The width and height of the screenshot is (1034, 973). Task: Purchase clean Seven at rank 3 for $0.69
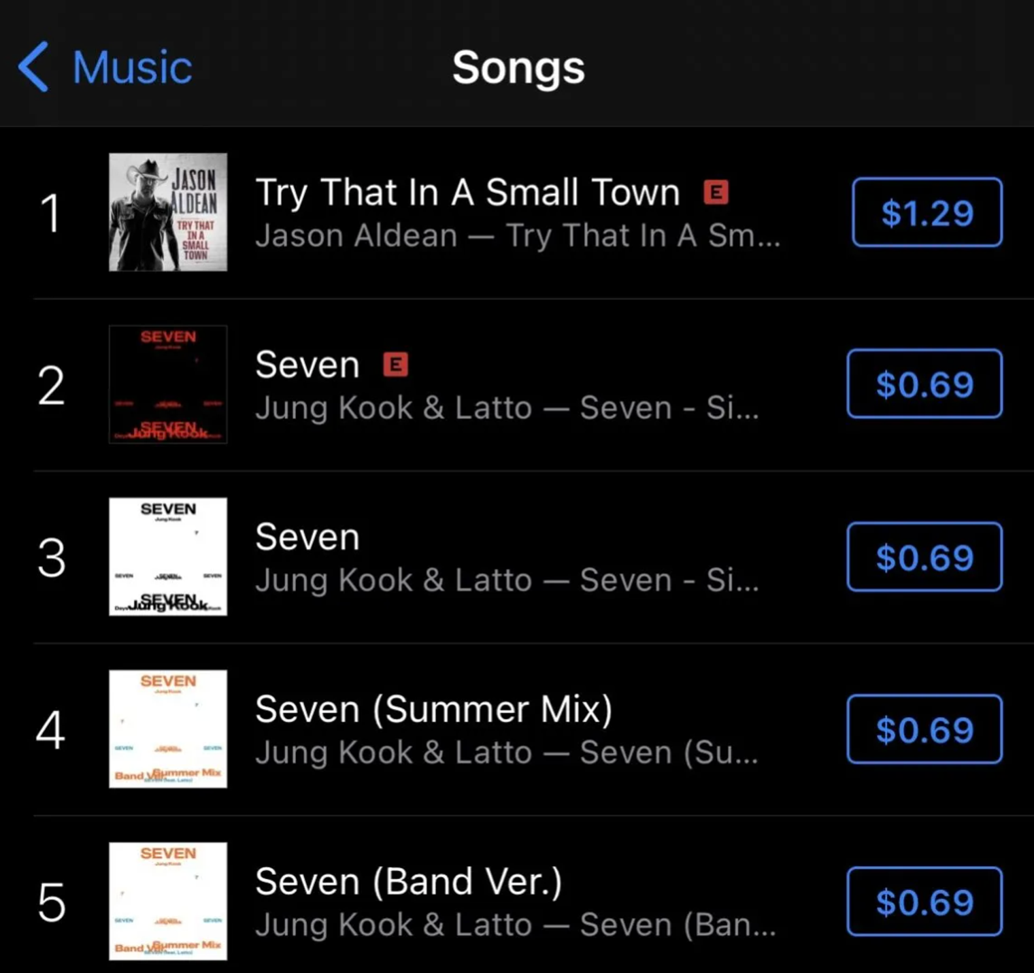click(924, 557)
